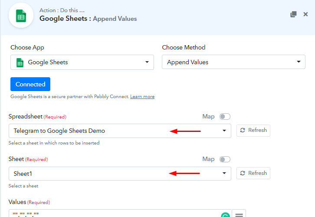
Task: Click the Google Sheets app logo in header
Action: [21, 16]
